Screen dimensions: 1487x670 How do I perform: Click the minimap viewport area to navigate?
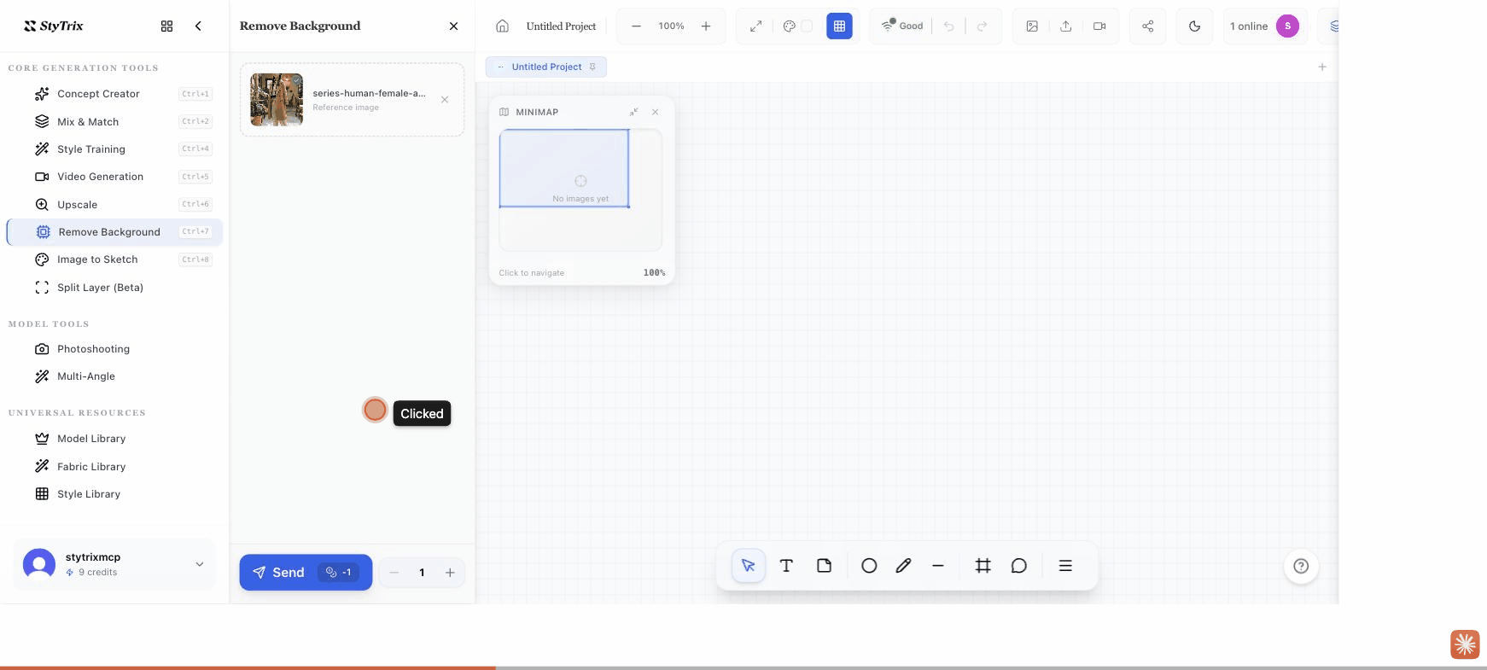564,168
